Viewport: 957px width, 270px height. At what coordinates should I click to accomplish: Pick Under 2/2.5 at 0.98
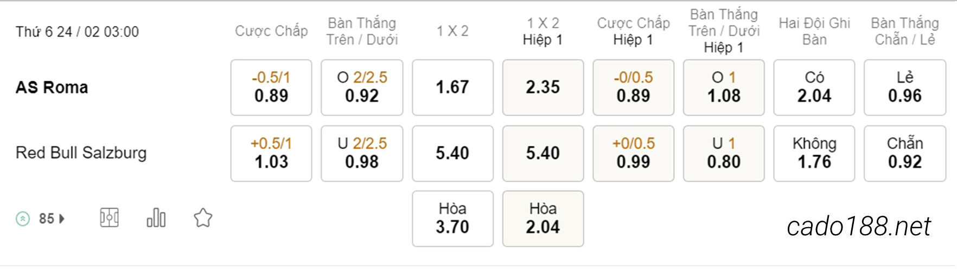362,153
